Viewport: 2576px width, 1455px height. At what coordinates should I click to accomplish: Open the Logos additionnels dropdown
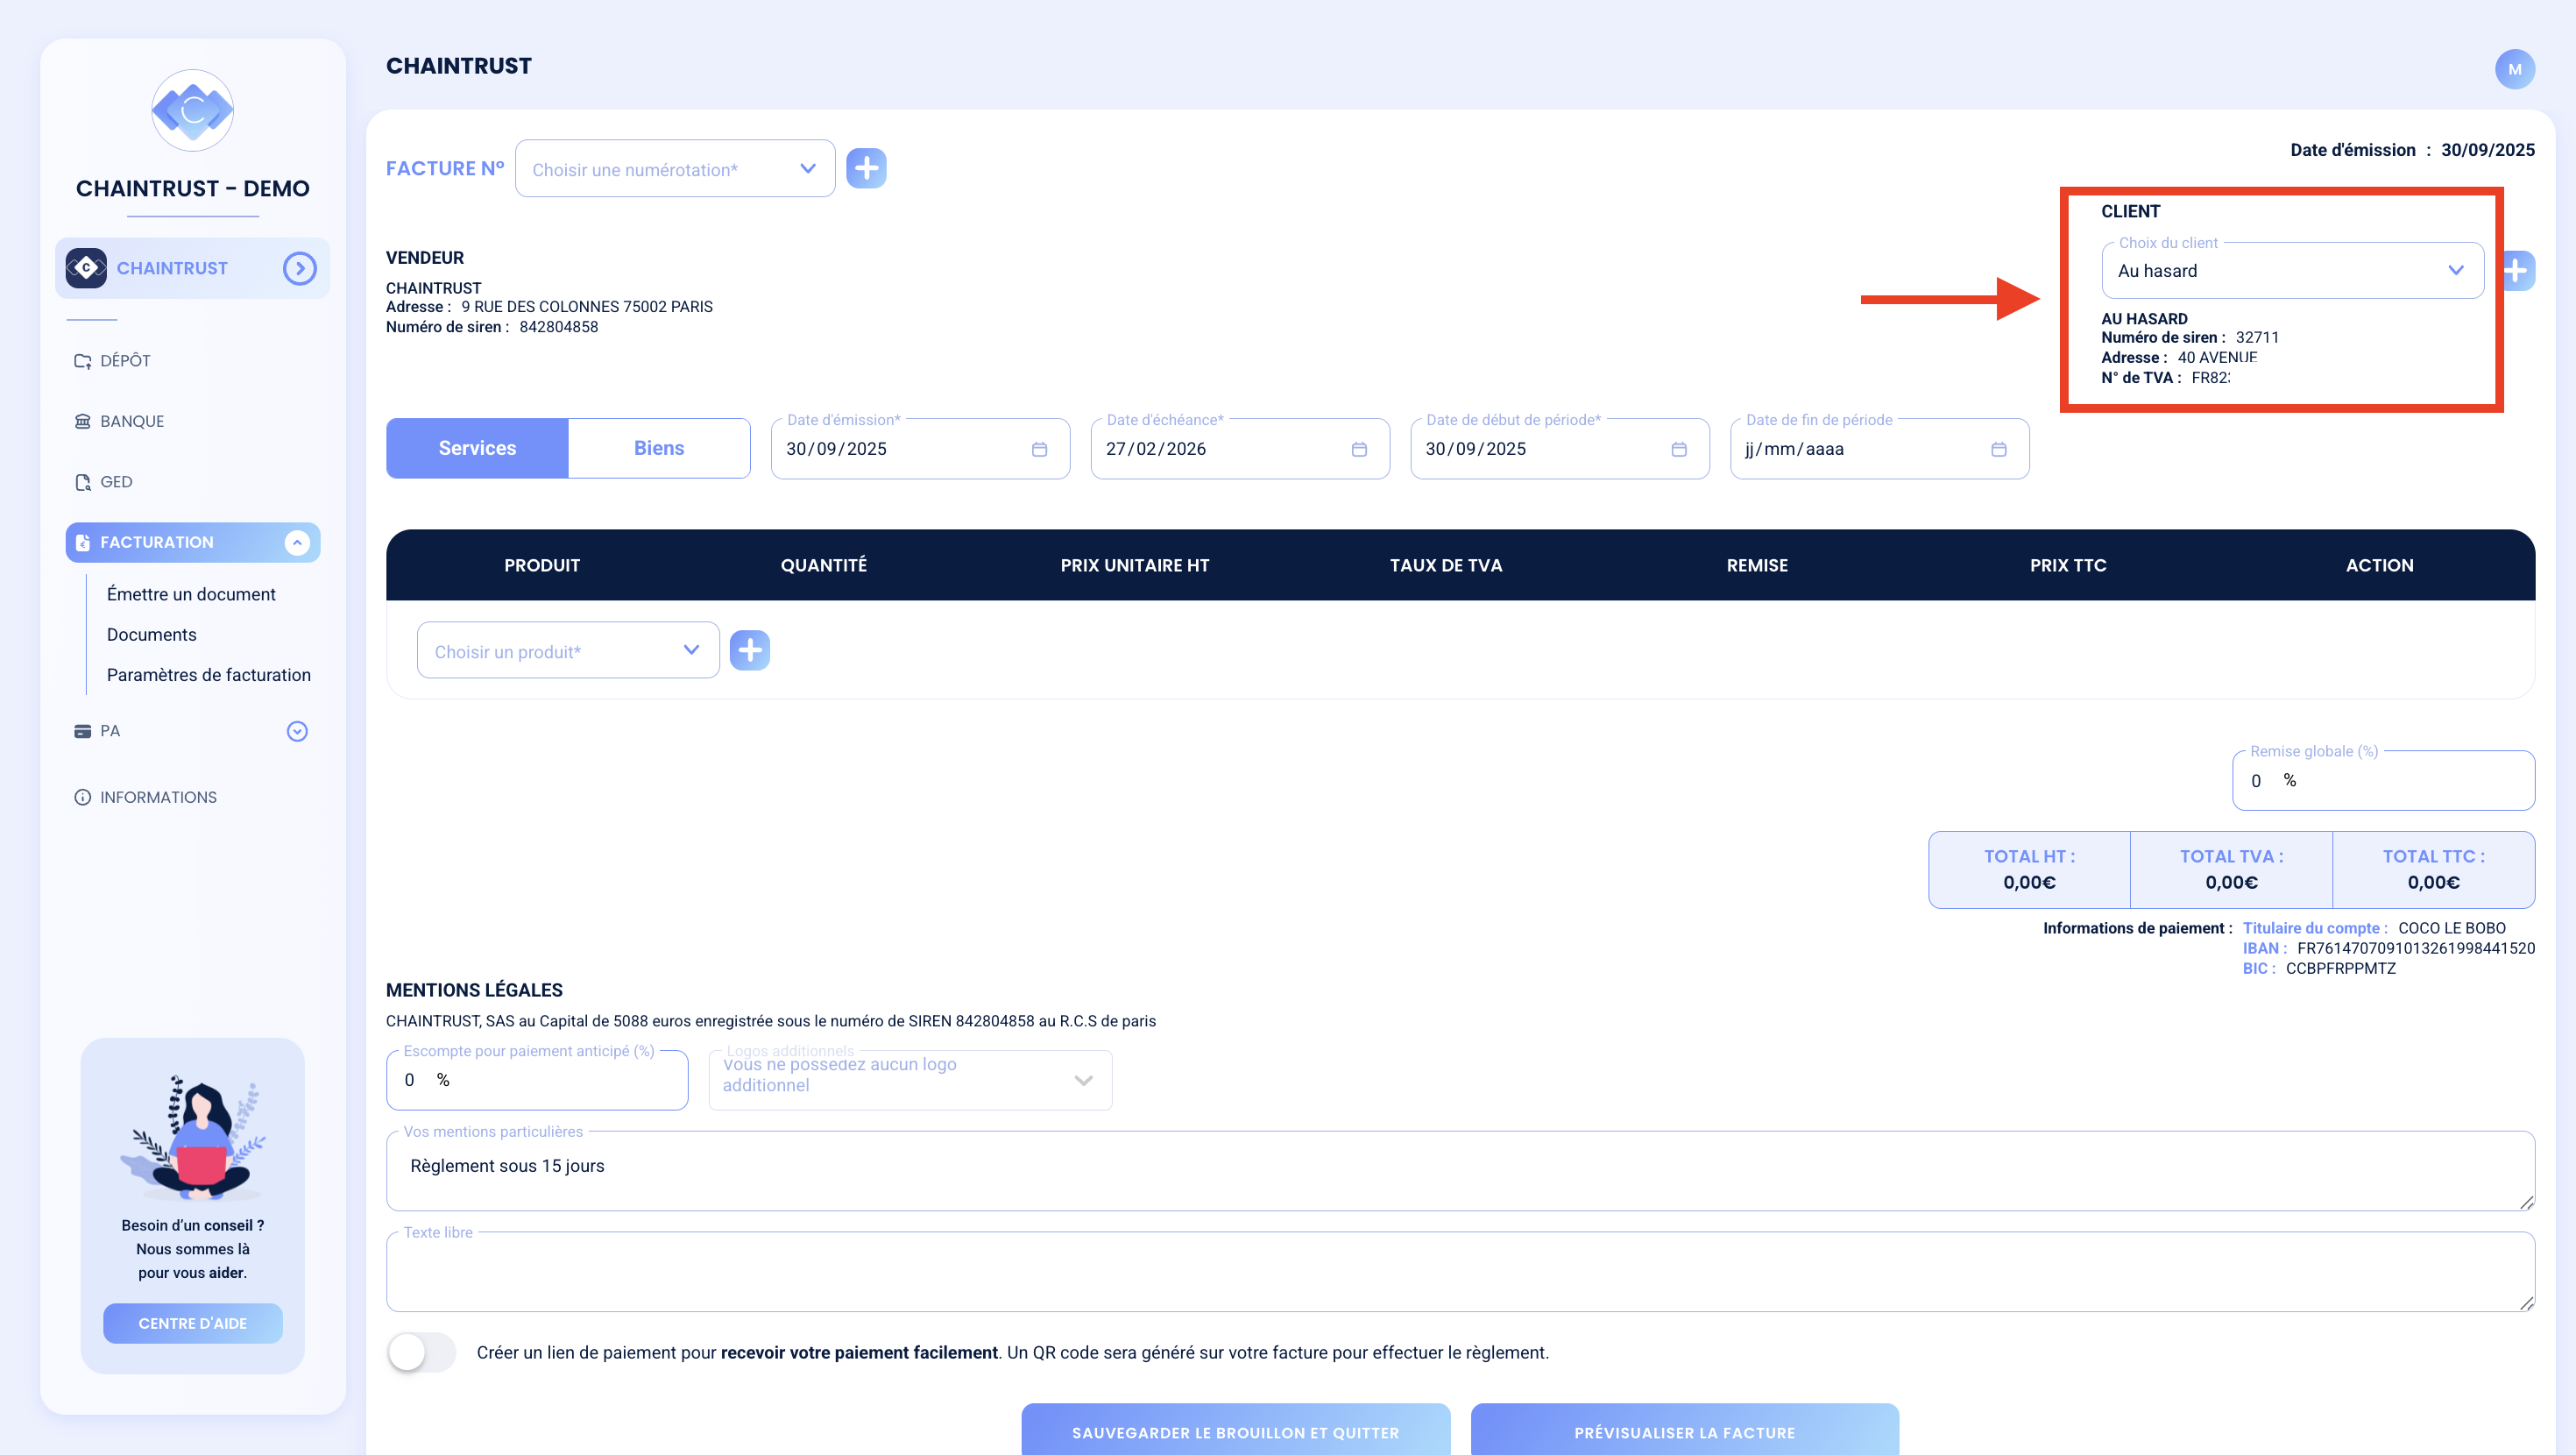pos(910,1080)
